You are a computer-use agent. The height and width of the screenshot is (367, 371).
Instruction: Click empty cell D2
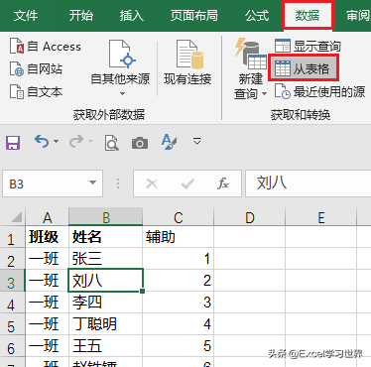click(x=250, y=259)
